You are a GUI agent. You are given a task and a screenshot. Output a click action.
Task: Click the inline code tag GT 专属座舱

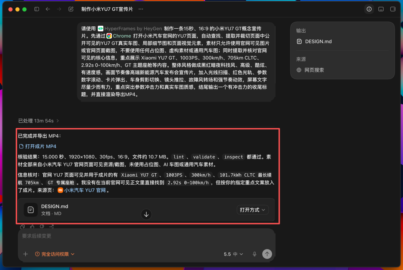(x=61, y=183)
